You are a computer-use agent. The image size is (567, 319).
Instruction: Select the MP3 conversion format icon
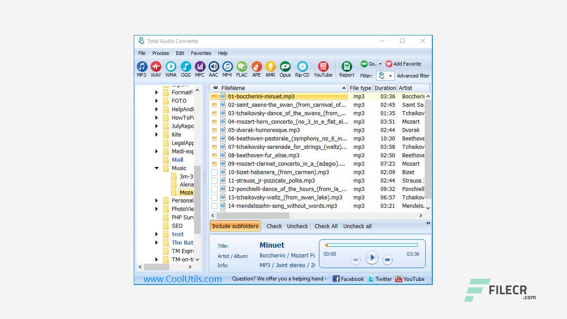(x=141, y=66)
